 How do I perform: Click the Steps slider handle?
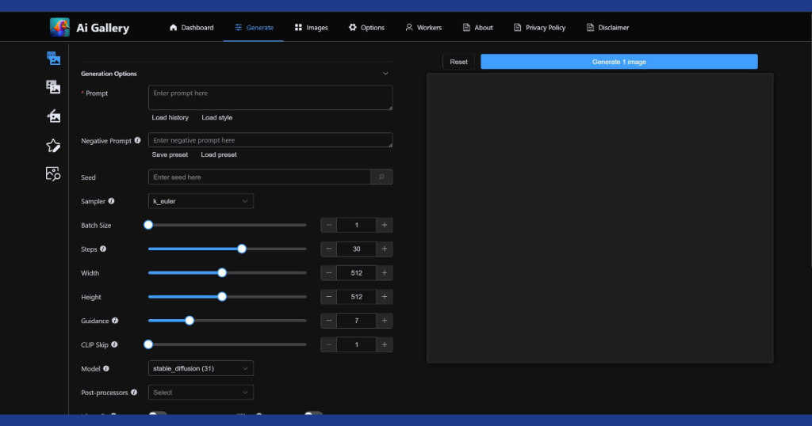[x=242, y=249]
